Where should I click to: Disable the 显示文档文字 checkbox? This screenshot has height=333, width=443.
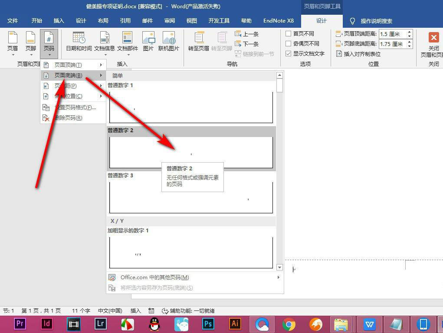click(x=289, y=54)
